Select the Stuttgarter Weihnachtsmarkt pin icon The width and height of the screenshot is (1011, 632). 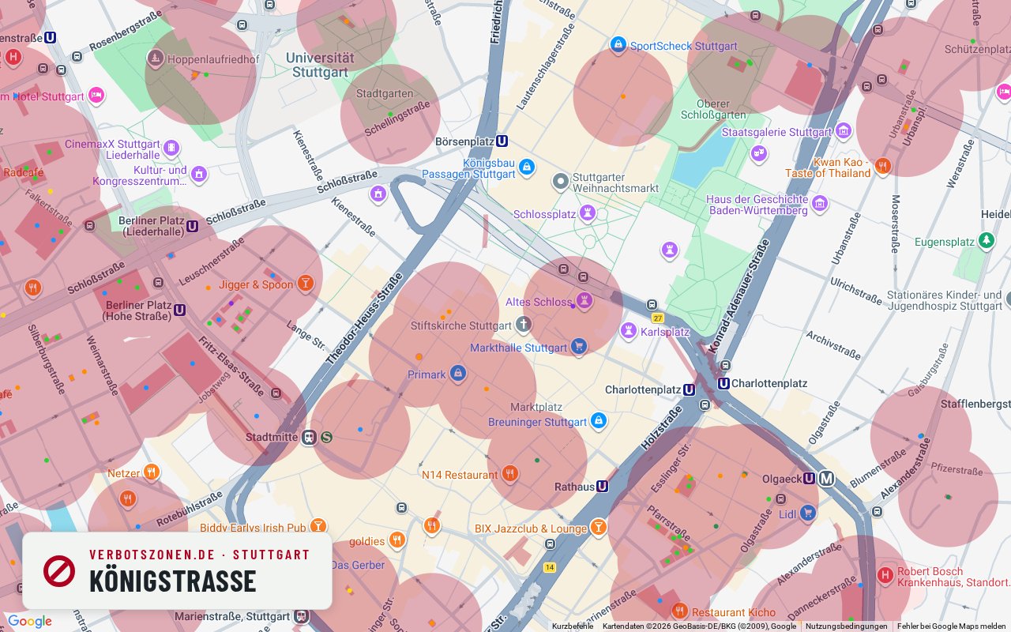(x=561, y=182)
